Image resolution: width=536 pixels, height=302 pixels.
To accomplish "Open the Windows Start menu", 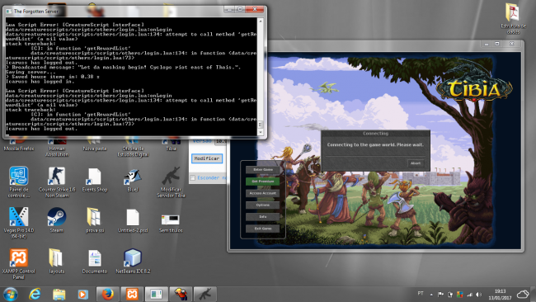I will coord(10,294).
